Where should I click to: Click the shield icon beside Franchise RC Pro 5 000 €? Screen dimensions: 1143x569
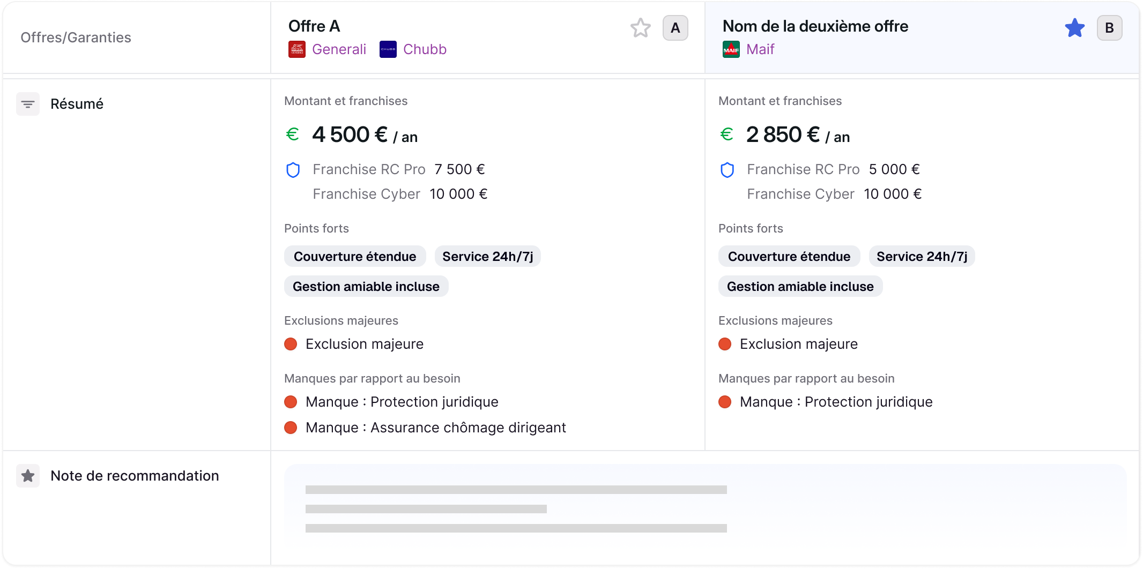click(727, 170)
